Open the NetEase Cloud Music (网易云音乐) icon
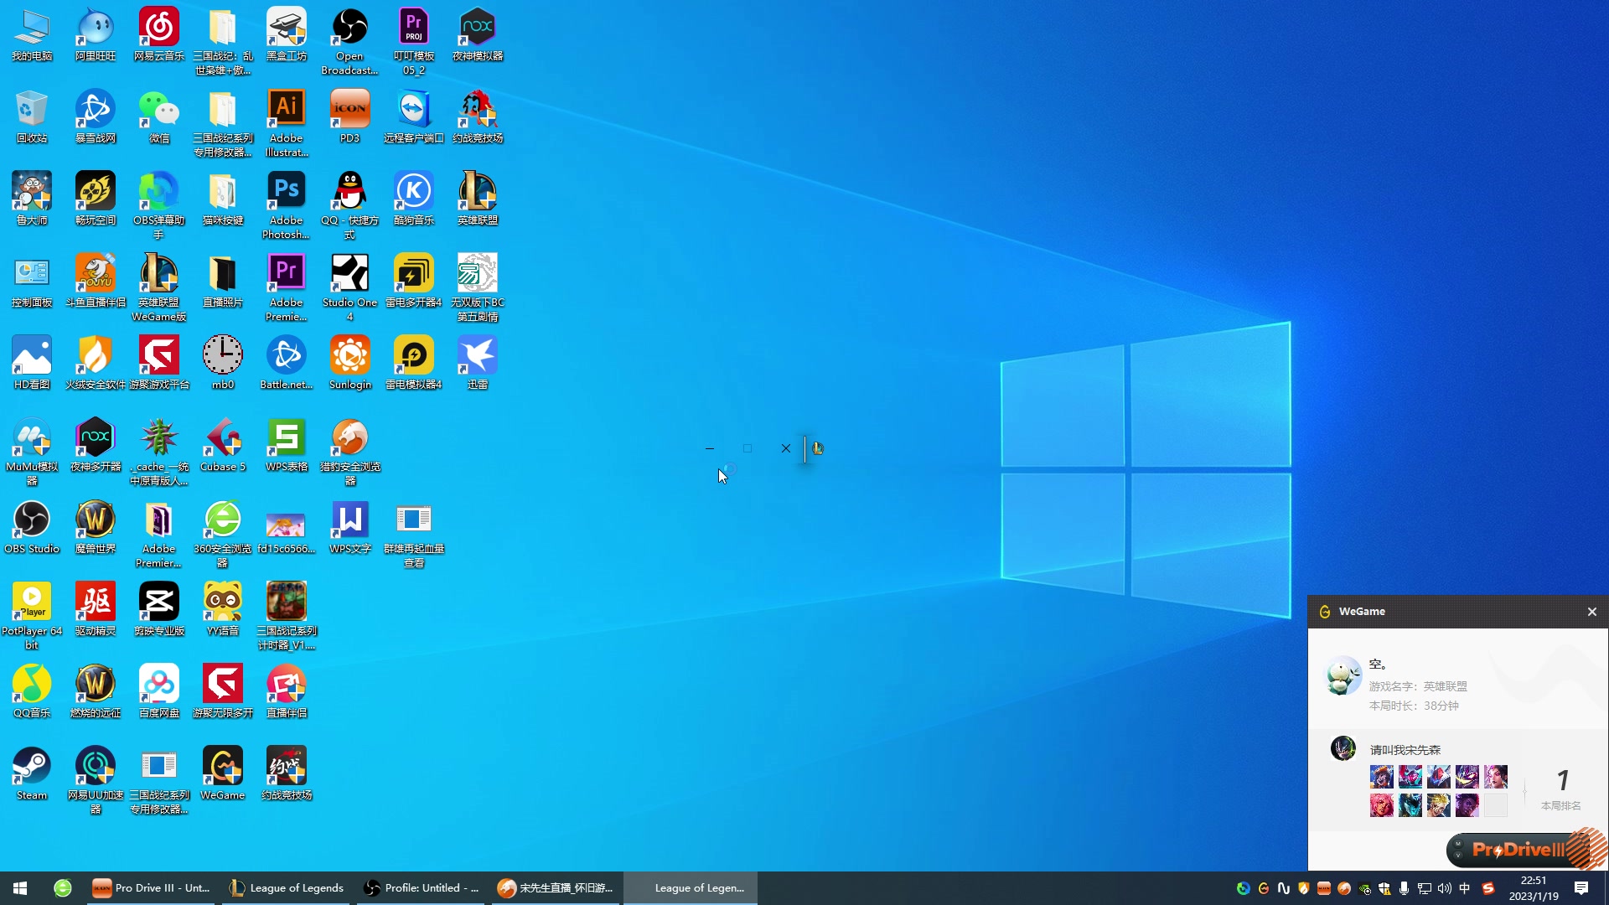The height and width of the screenshot is (905, 1609). [x=158, y=27]
